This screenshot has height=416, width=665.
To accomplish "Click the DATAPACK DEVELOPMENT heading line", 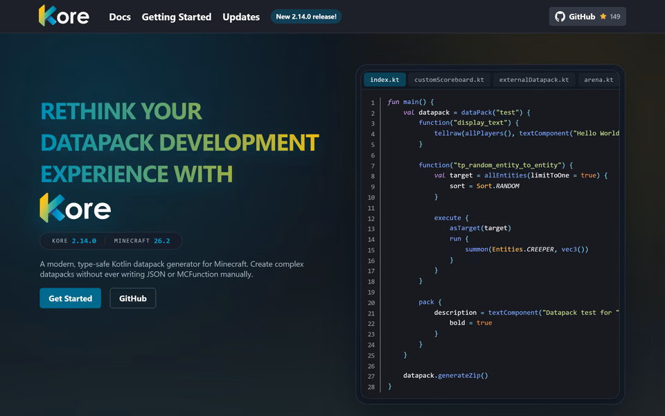I will pyautogui.click(x=179, y=143).
